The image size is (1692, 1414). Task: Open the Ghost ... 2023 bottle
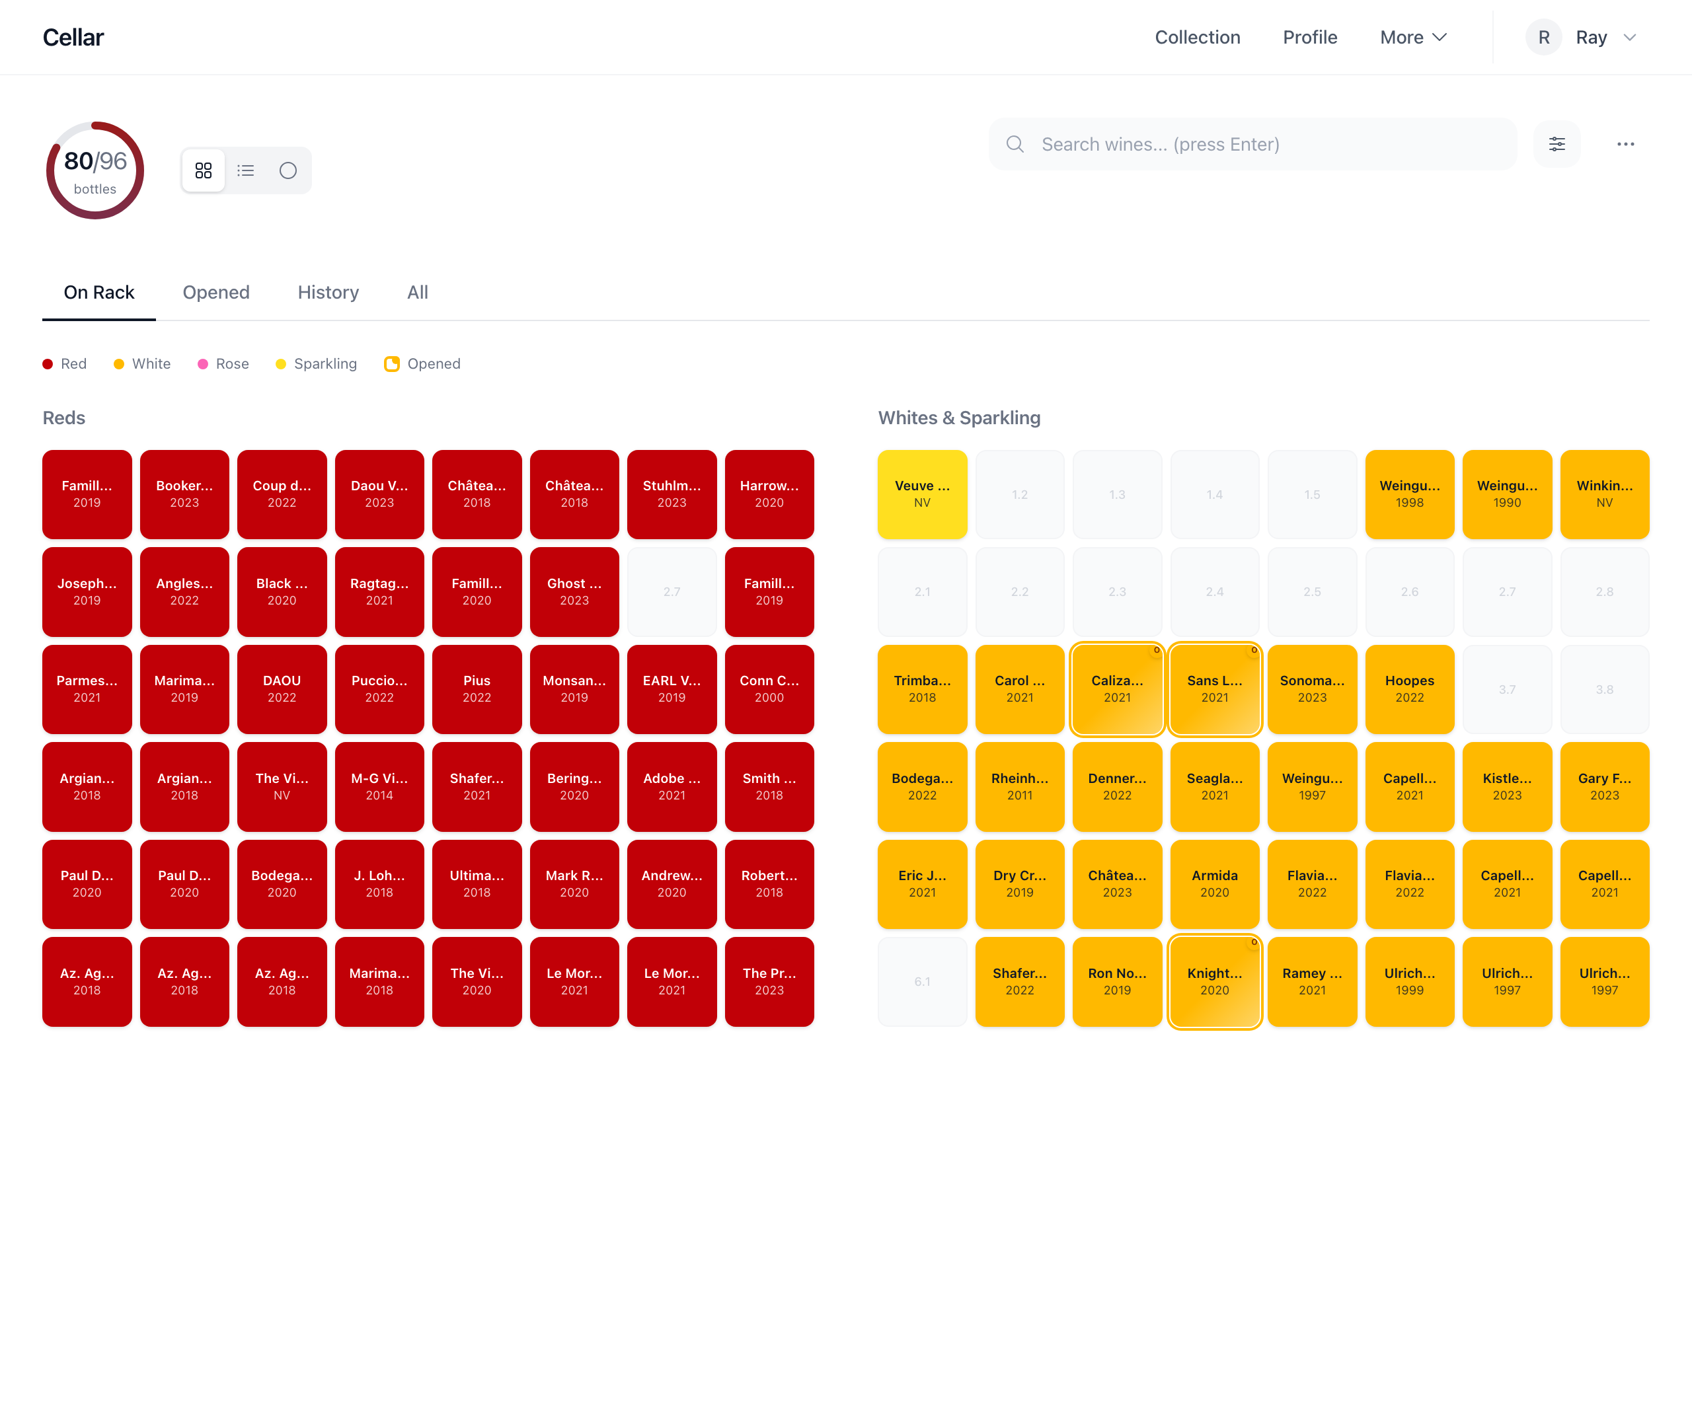pos(574,592)
